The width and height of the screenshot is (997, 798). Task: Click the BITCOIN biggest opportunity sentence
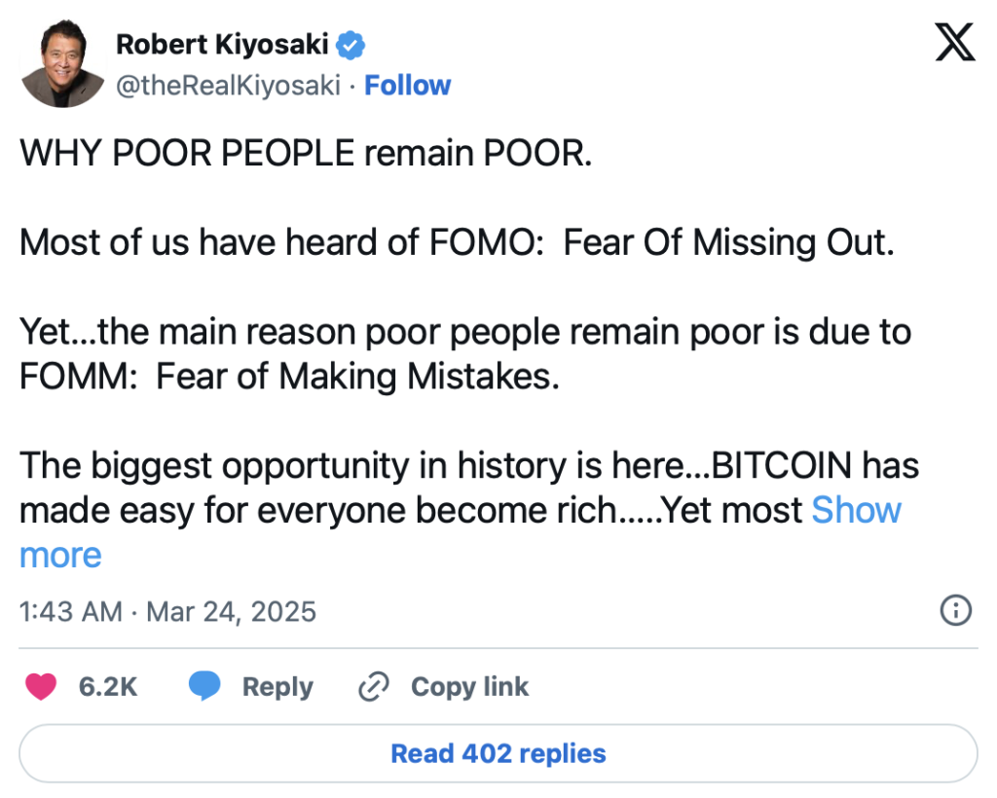(467, 465)
